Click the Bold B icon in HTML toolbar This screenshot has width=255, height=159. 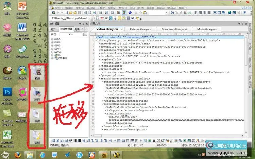57,140
